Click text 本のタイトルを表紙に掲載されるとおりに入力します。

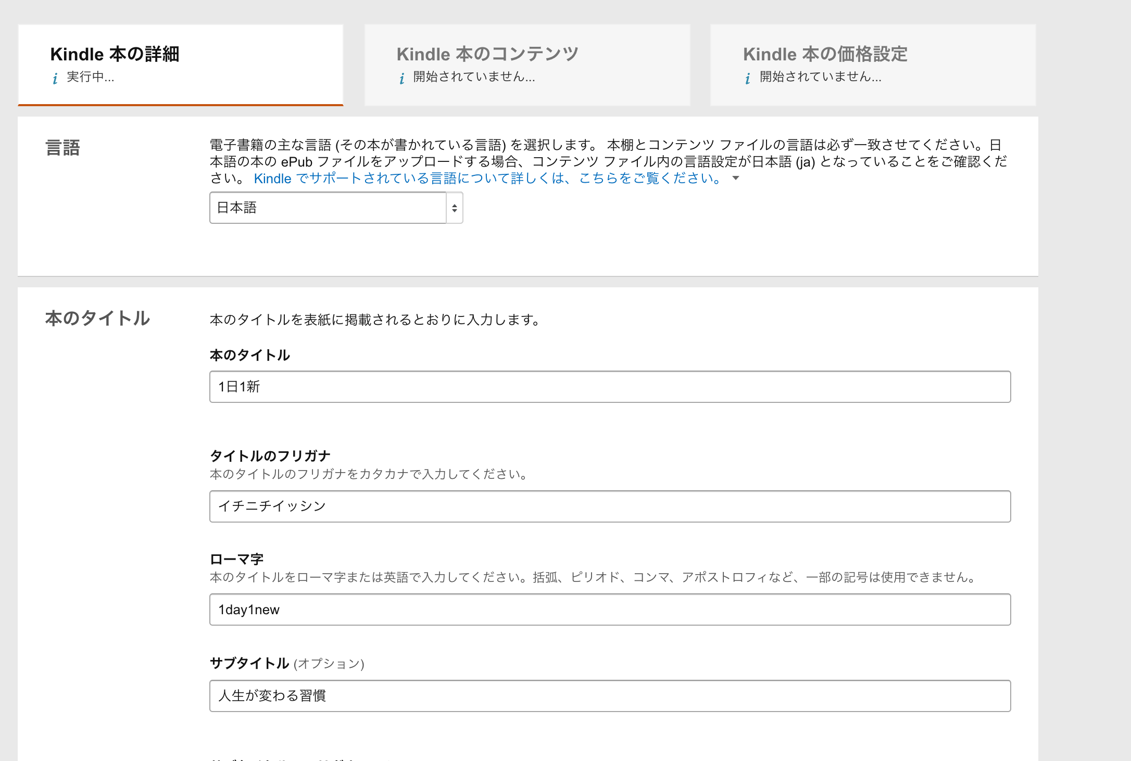pos(375,320)
